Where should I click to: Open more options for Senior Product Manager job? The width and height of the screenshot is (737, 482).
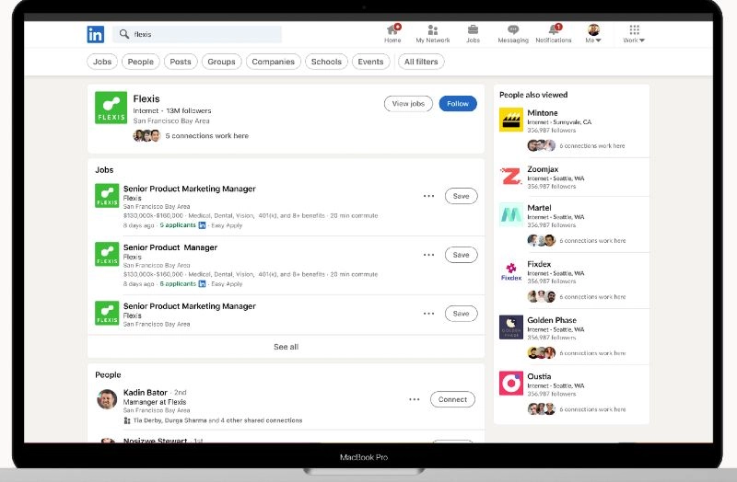[x=428, y=255]
